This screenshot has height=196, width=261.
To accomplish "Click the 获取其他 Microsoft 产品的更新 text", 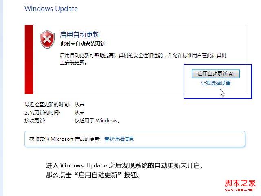I will point(66,139).
